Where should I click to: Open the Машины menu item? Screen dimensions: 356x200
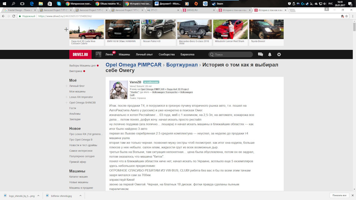tap(124, 54)
